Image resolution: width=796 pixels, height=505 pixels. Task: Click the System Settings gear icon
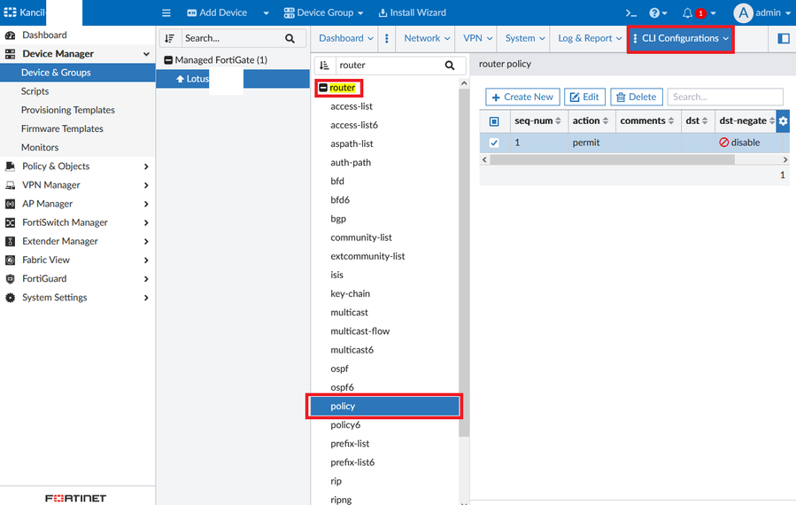[10, 297]
